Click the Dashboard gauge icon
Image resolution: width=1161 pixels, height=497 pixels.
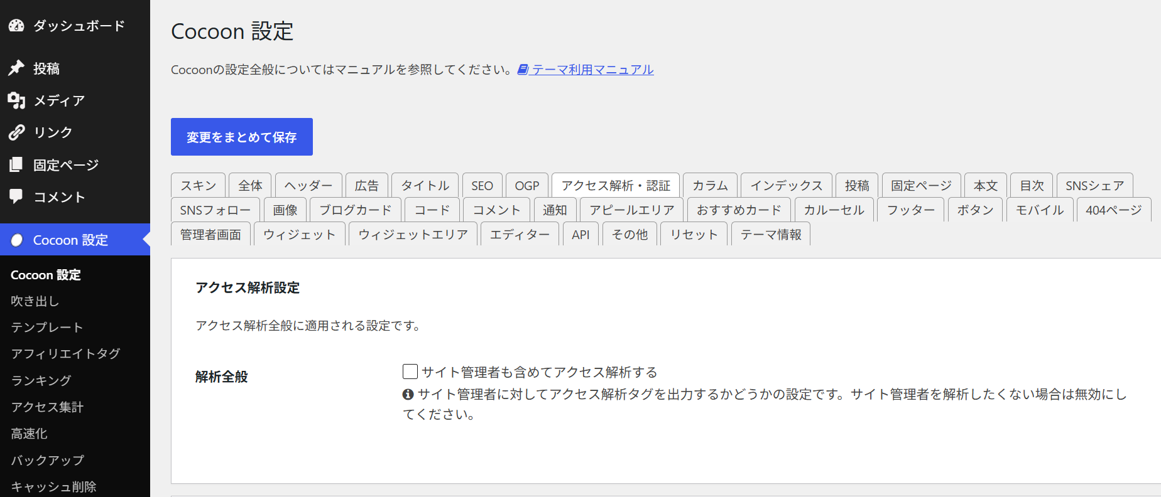coord(16,26)
